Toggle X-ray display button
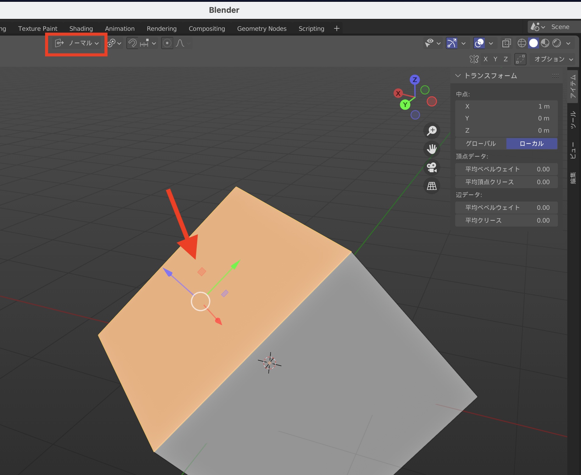 click(506, 43)
